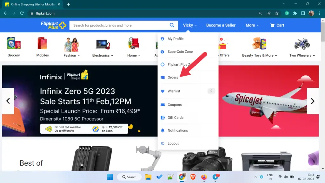Image resolution: width=325 pixels, height=183 pixels.
Task: Click the My Profile user icon
Action: (162, 39)
